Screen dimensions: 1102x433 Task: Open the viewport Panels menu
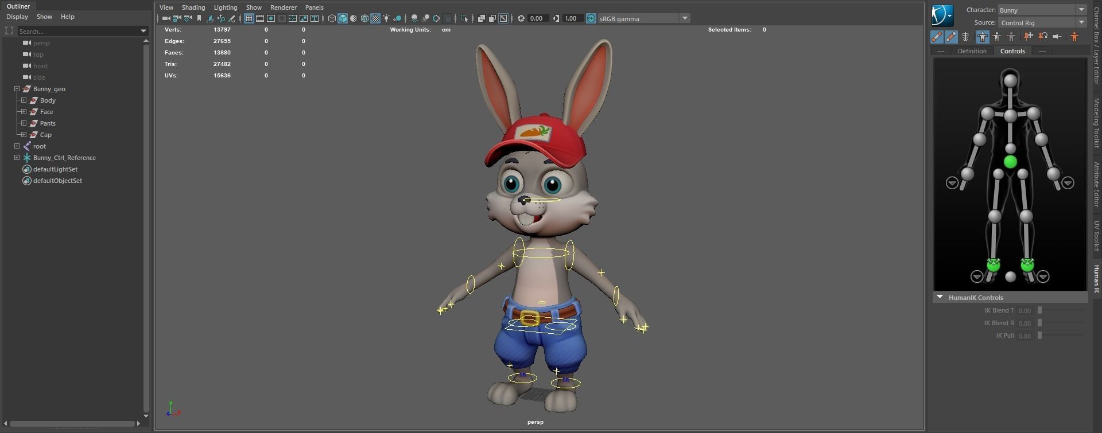(x=315, y=7)
